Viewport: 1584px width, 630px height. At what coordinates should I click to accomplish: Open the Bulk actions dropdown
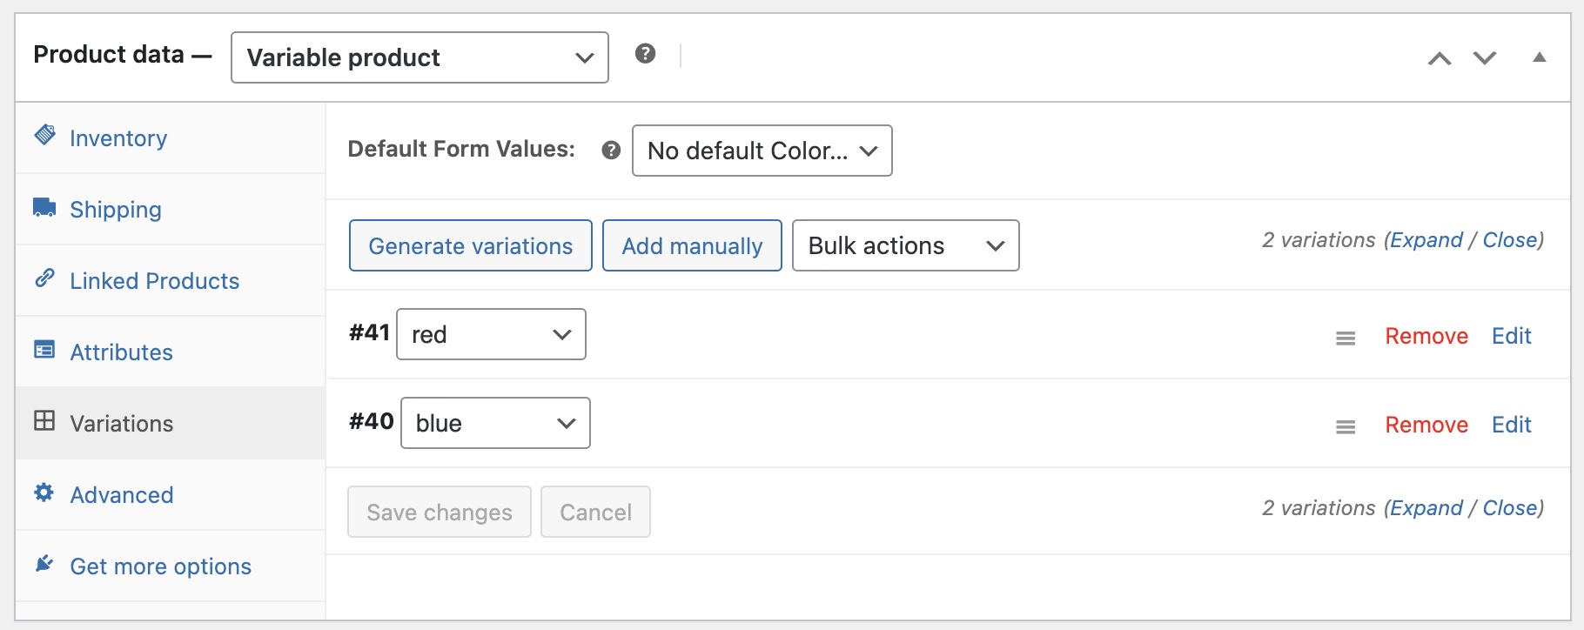click(x=905, y=246)
